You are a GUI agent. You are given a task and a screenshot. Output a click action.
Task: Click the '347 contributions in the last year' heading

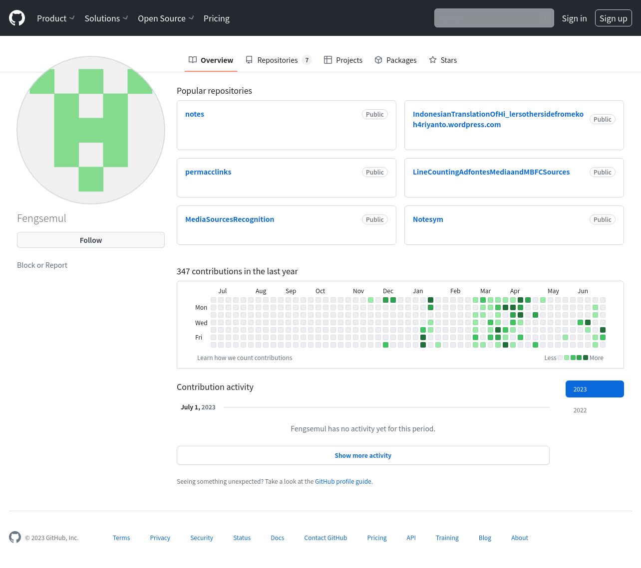tap(237, 271)
